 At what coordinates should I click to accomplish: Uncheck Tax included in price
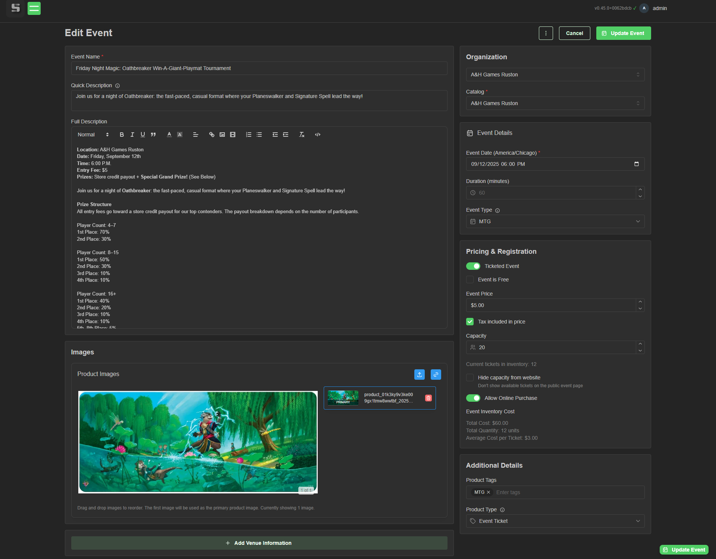(470, 321)
